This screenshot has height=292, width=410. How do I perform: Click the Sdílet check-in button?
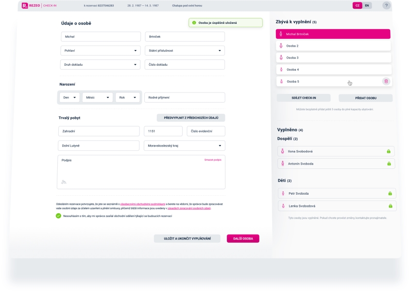[304, 98]
